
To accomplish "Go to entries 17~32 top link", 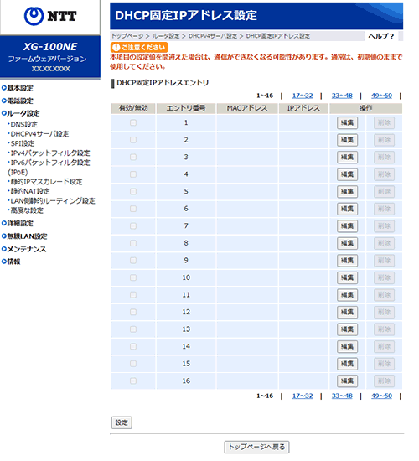I will coord(303,96).
